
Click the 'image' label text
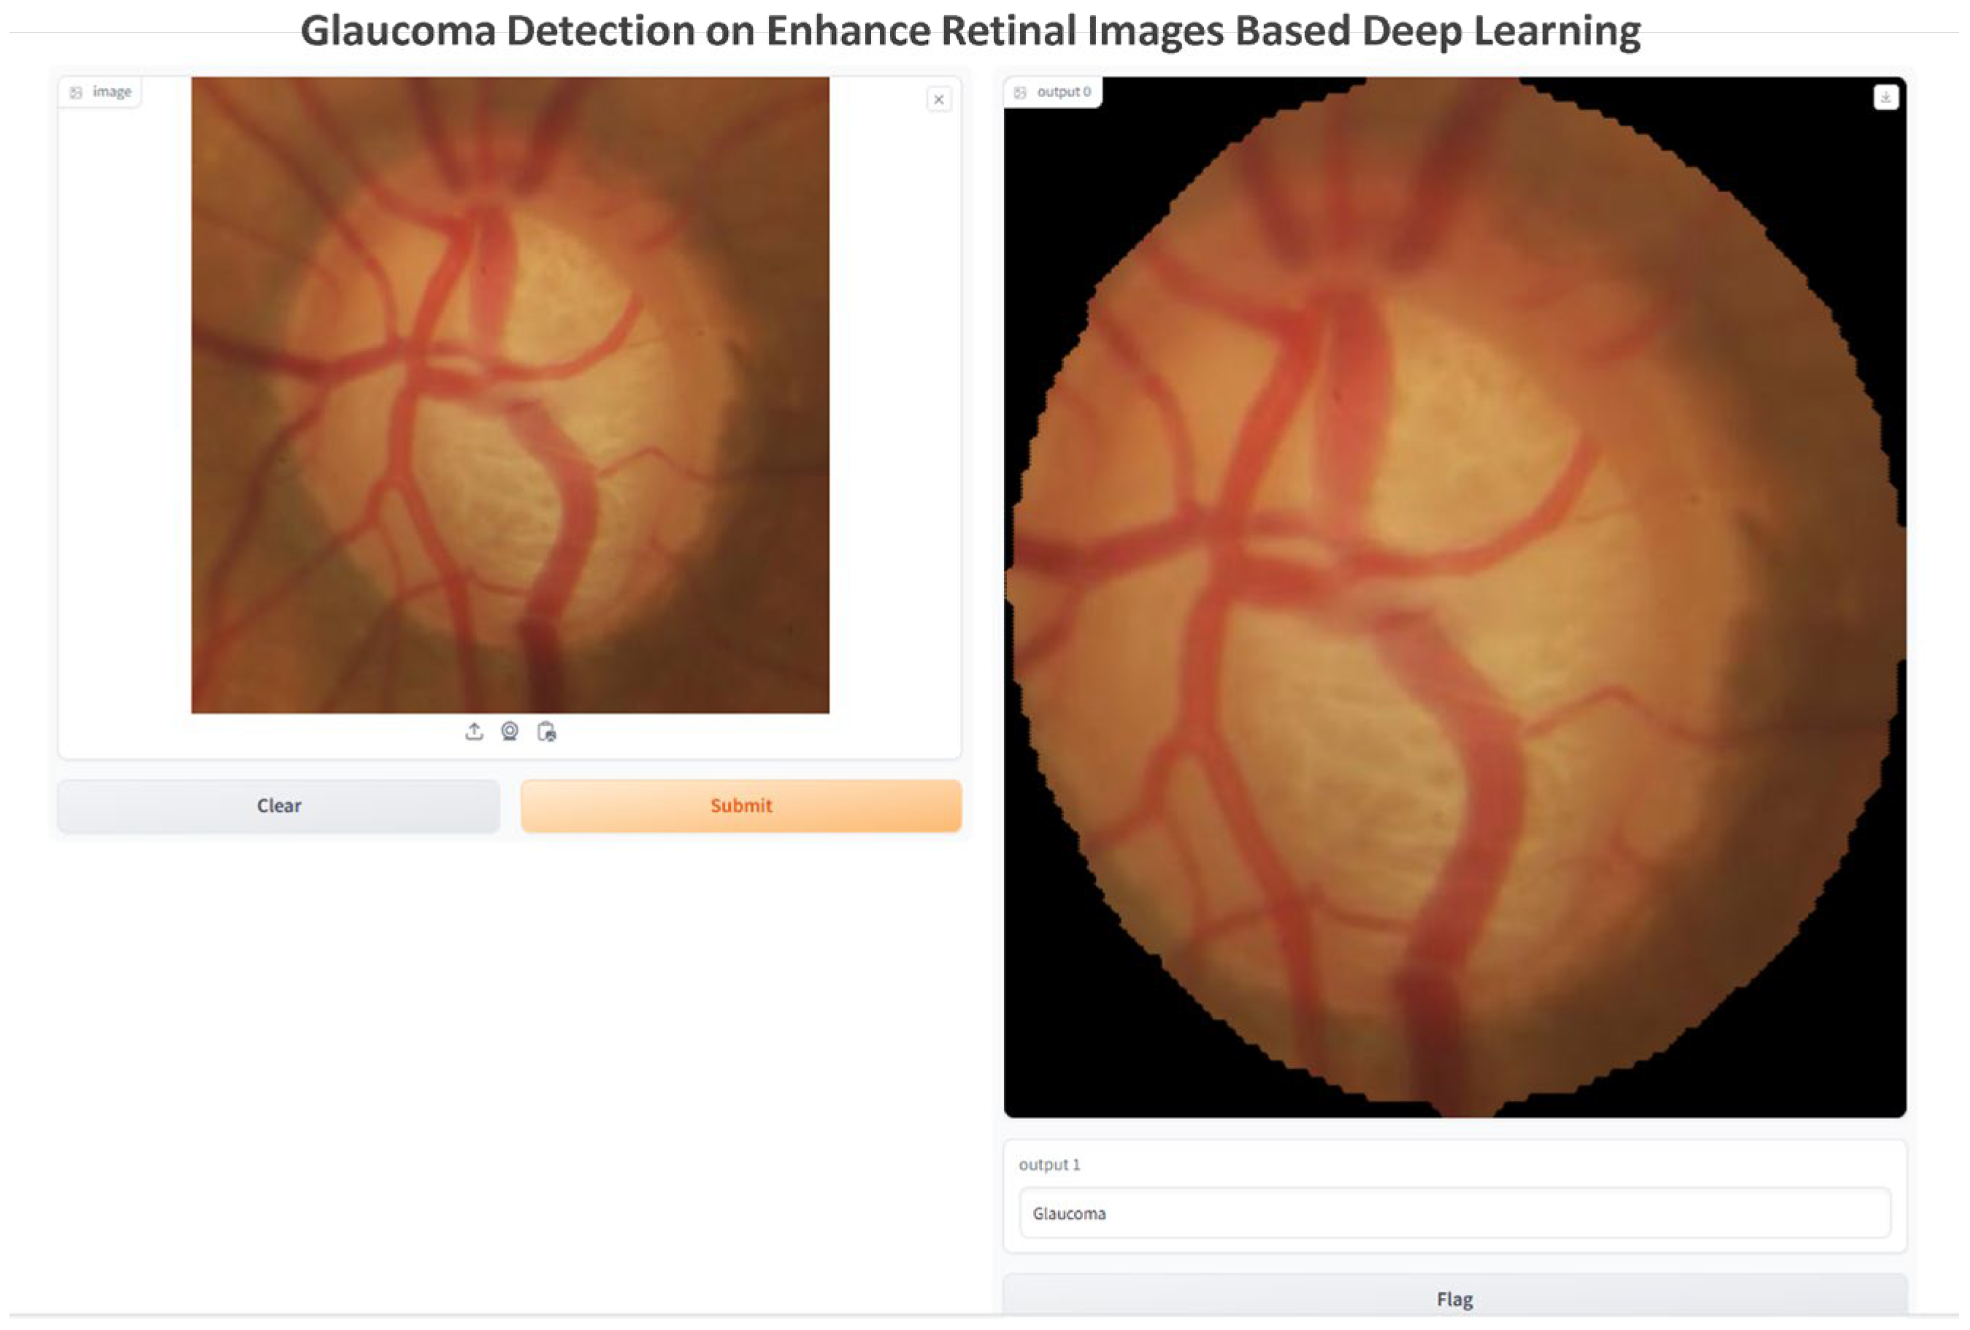point(112,91)
